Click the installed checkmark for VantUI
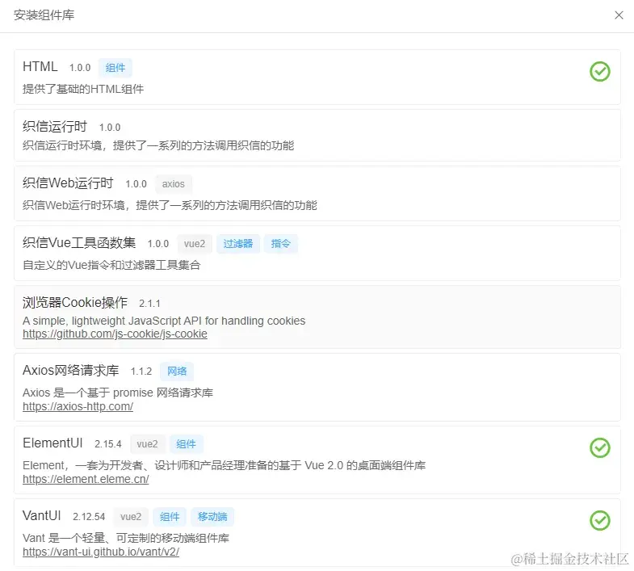This screenshot has width=634, height=571. tap(599, 520)
